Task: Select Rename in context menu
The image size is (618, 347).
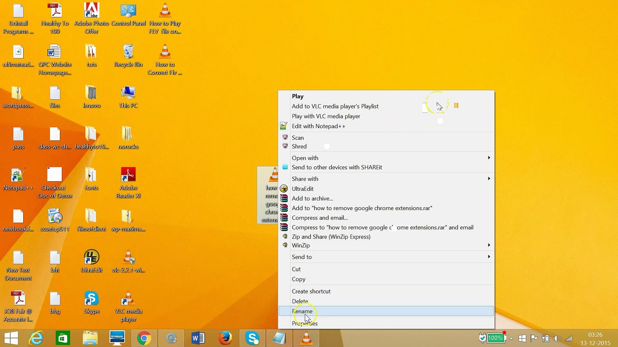Action: pyautogui.click(x=386, y=311)
